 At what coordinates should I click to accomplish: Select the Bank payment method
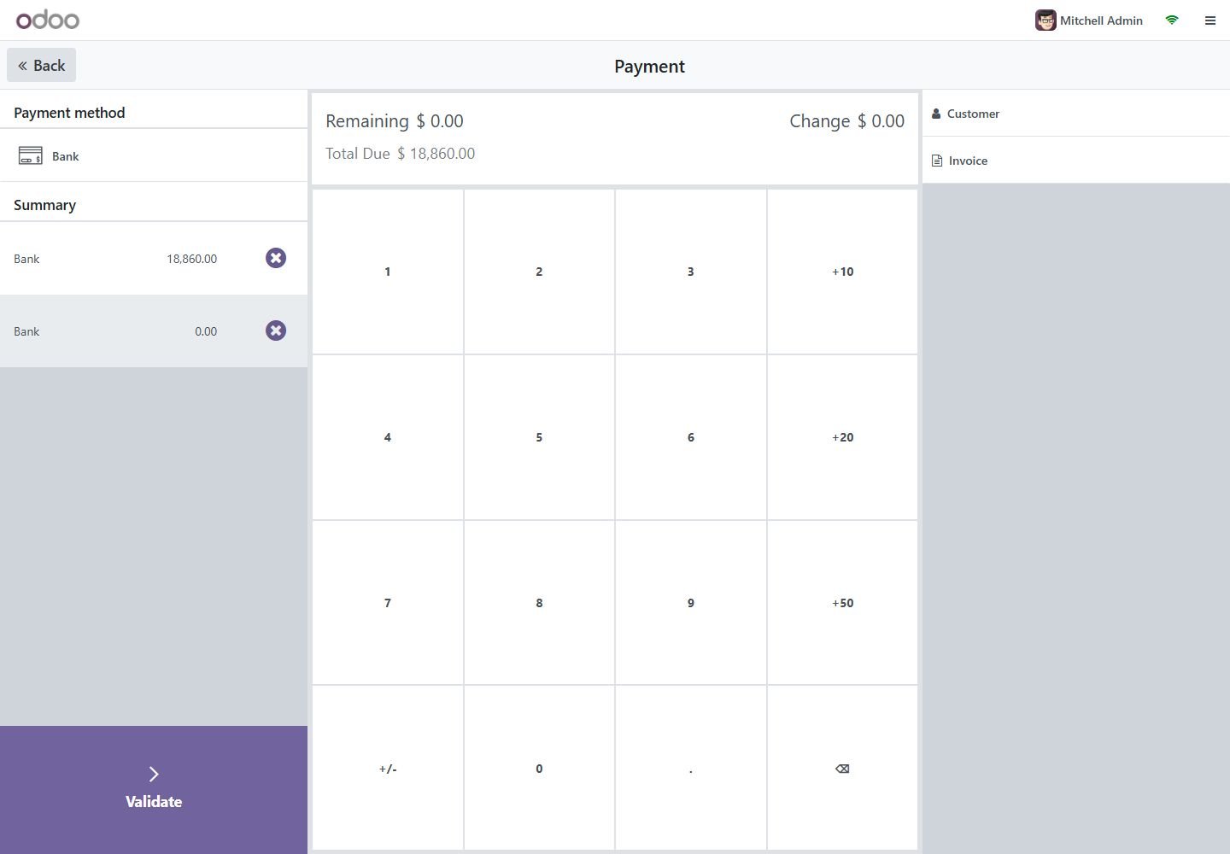tap(154, 155)
